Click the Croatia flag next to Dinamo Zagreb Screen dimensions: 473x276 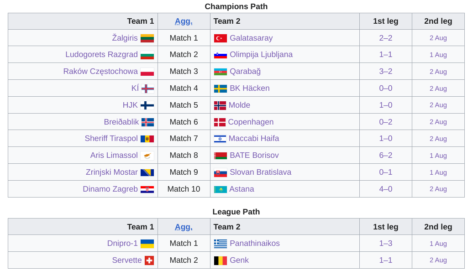(147, 189)
